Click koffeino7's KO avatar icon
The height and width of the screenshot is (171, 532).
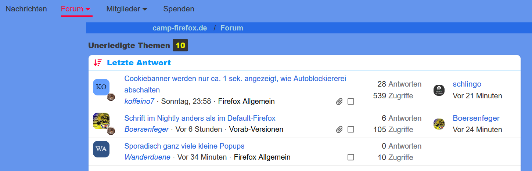coord(101,87)
